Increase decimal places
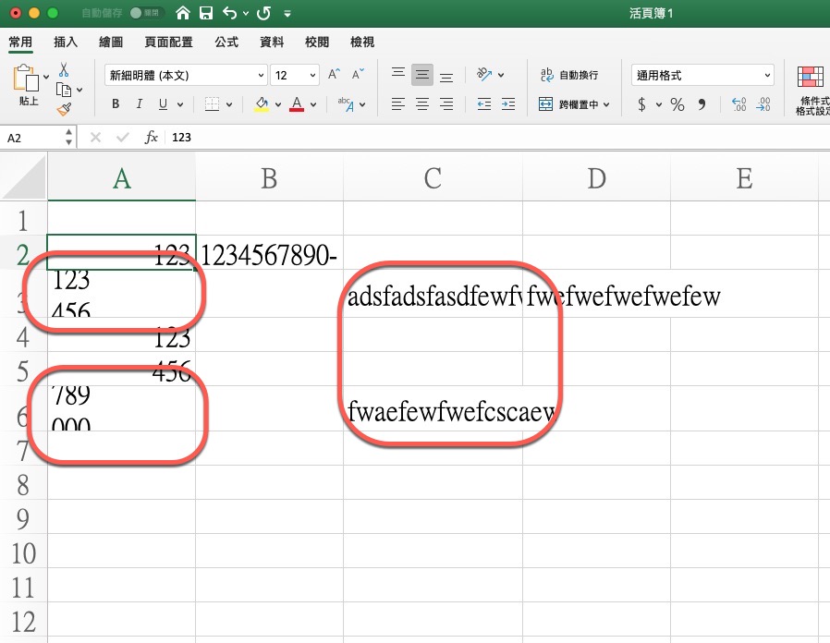 [x=738, y=104]
